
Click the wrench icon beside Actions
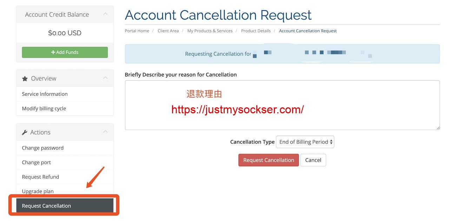[x=25, y=133]
